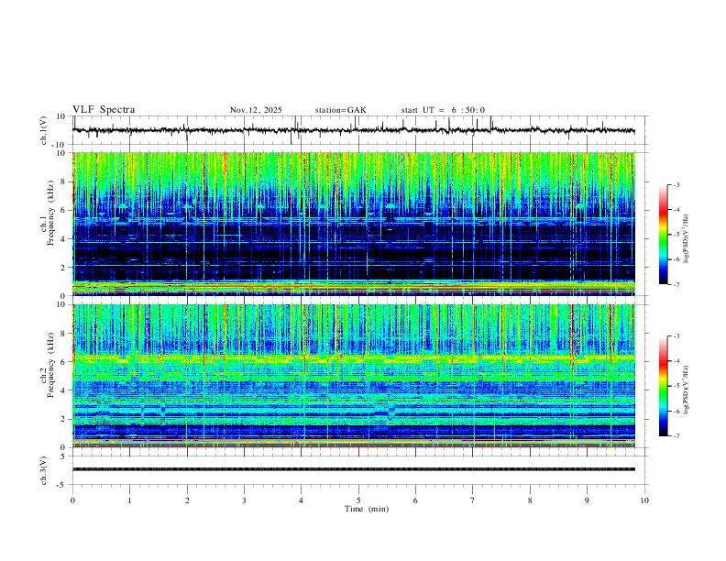
Task: Click the "10" tick on Time axis
Action: (x=644, y=500)
